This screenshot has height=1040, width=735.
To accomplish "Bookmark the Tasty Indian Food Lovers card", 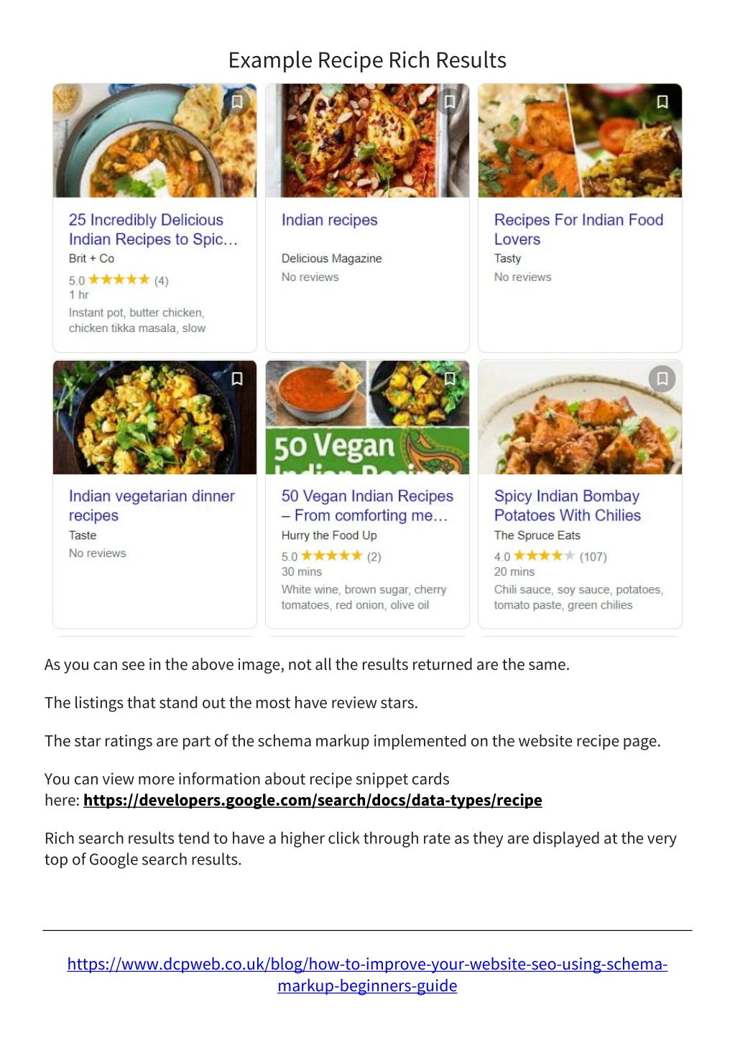I will (x=662, y=102).
